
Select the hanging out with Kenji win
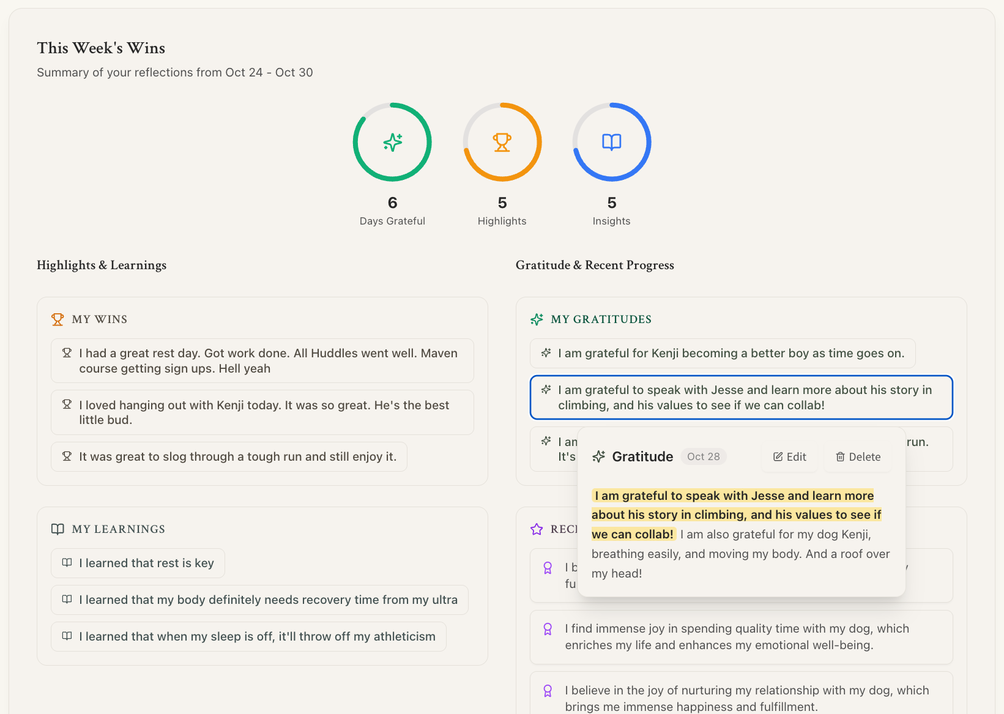(262, 412)
